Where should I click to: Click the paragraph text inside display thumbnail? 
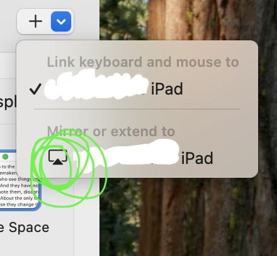(19, 185)
